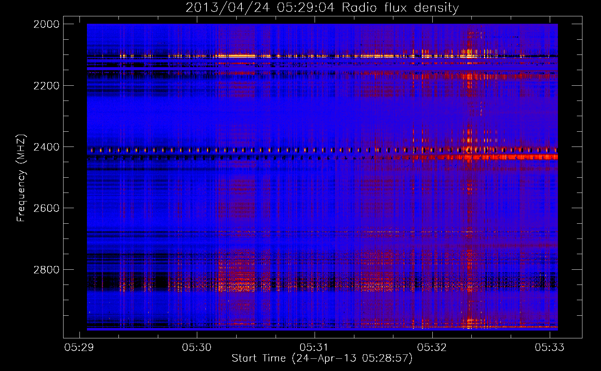Click the '05:32' time axis label
601x371 pixels.
[432, 348]
